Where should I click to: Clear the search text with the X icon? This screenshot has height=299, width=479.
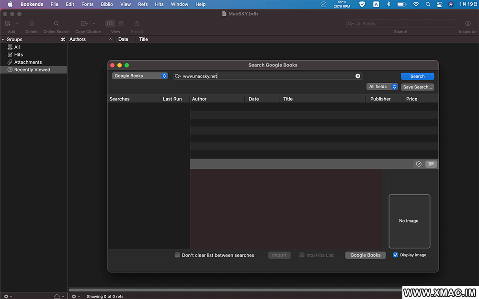coord(357,76)
